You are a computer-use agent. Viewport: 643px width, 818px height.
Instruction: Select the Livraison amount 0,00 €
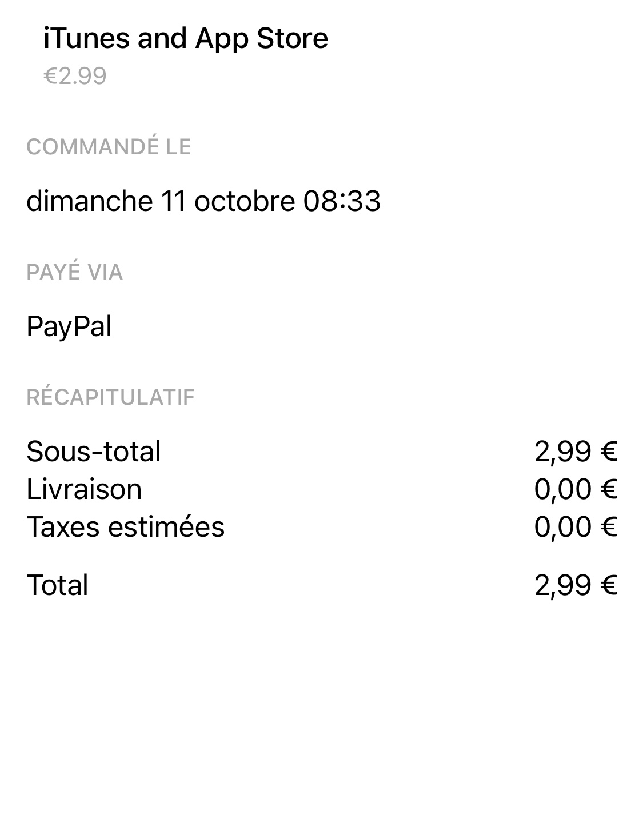tap(575, 489)
